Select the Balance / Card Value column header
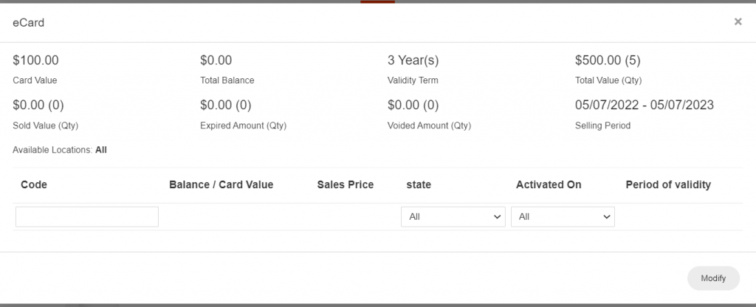 point(221,185)
